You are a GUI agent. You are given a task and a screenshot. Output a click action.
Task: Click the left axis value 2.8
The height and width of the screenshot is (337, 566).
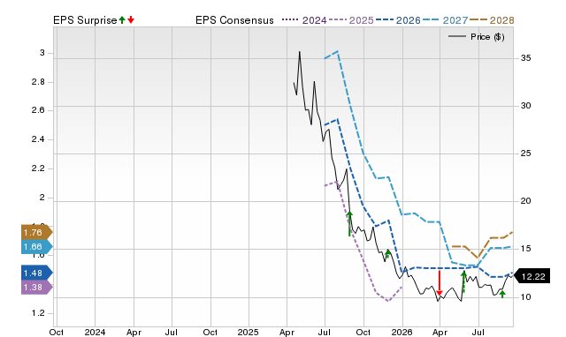[38, 82]
